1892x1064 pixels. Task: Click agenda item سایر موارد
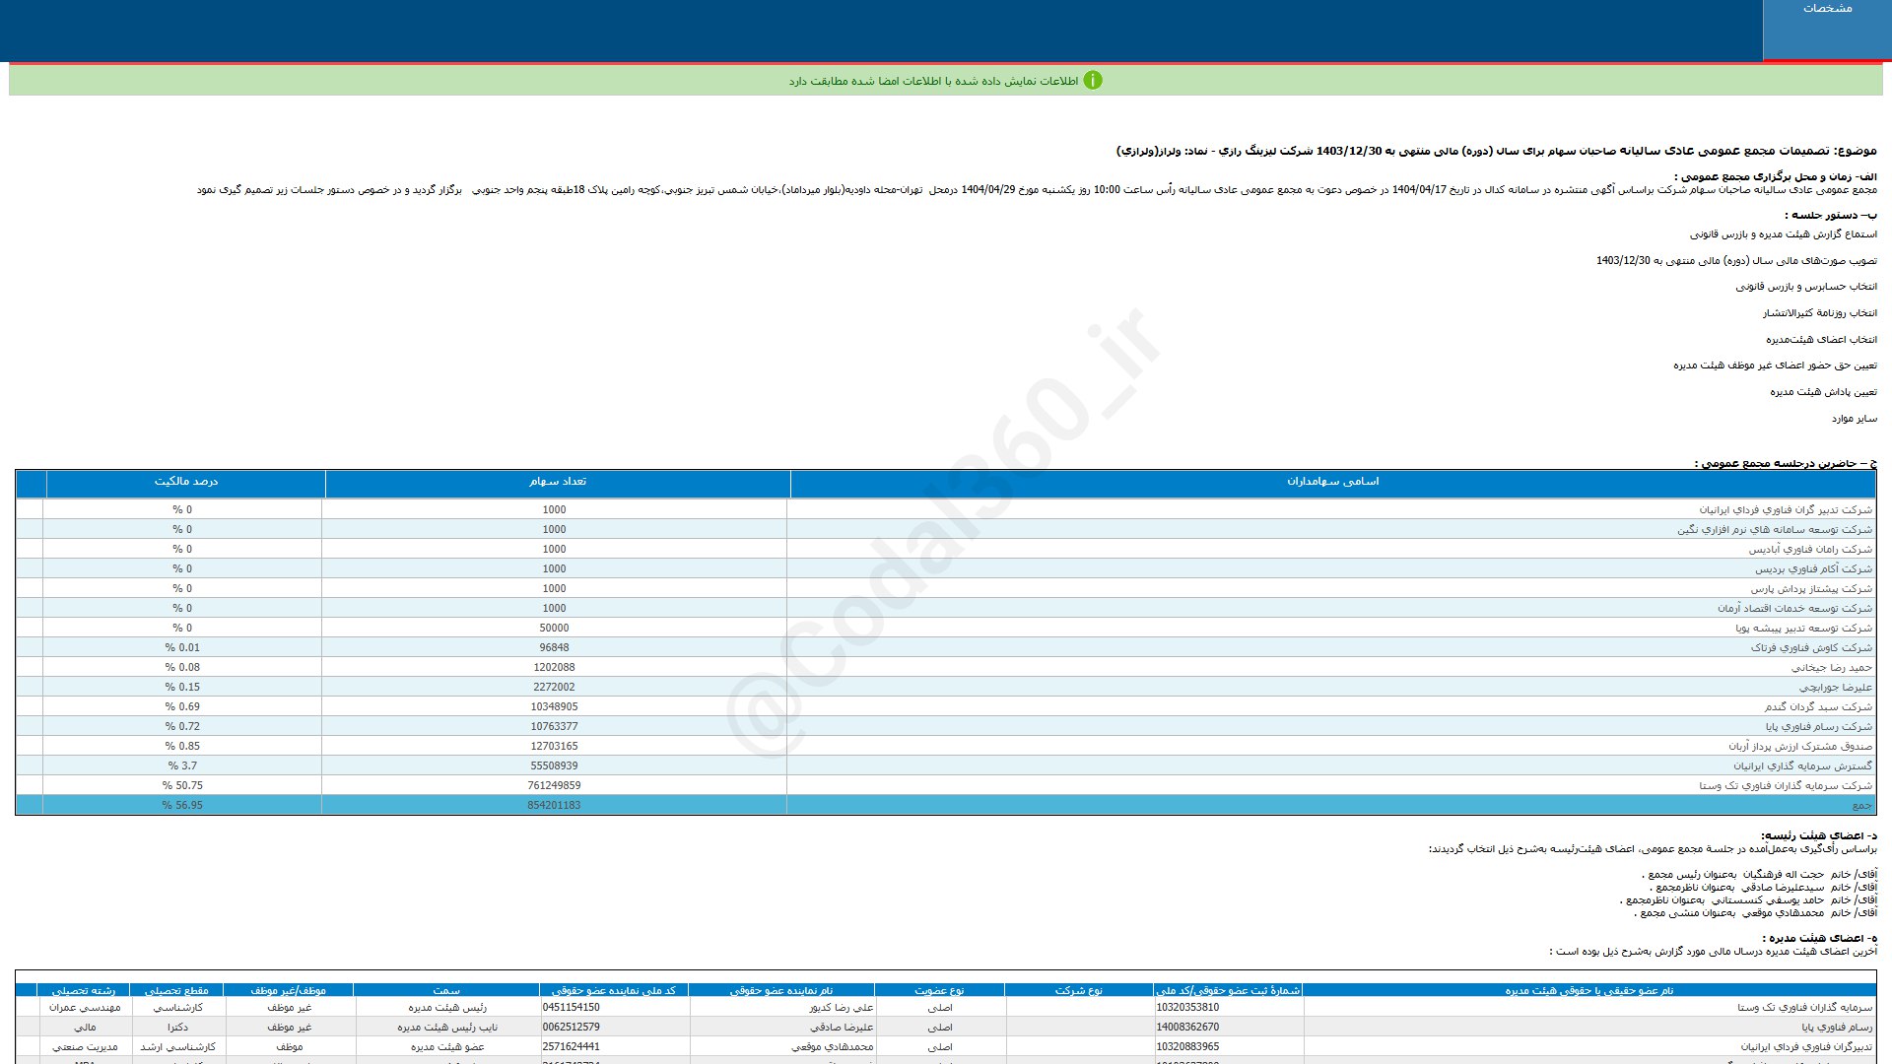tap(1855, 419)
